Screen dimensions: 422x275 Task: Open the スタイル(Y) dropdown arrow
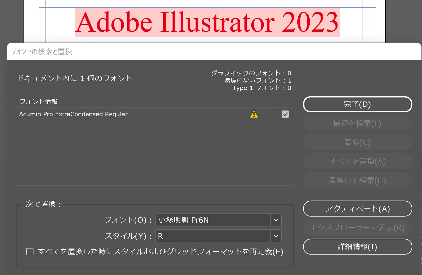276,236
